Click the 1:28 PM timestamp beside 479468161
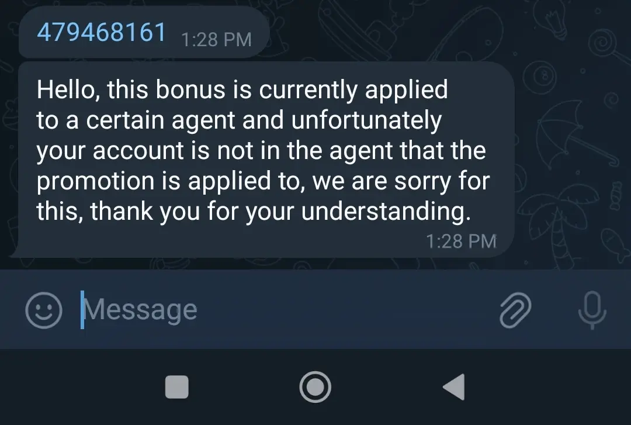 tap(217, 40)
